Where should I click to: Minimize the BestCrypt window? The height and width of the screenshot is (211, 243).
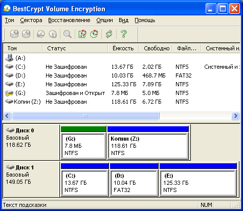pyautogui.click(x=211, y=8)
